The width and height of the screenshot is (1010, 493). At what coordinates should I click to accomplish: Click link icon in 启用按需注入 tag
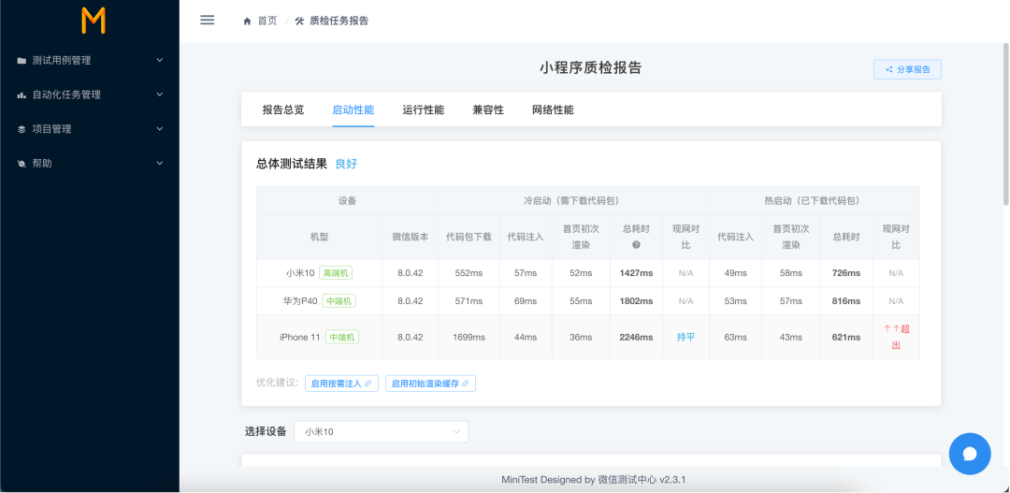click(368, 384)
